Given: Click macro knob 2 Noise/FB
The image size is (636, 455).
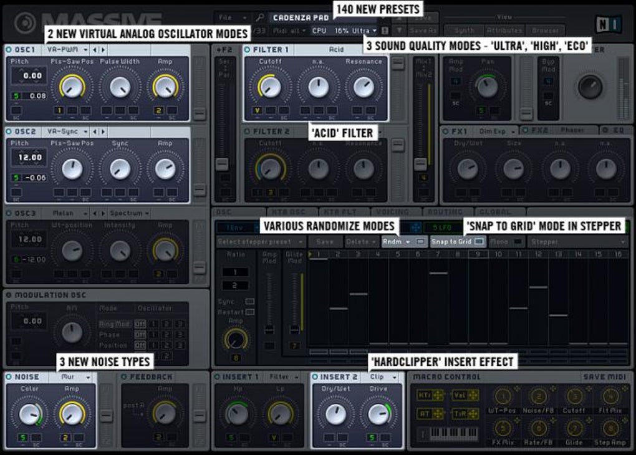Looking at the screenshot, I should coord(539,396).
